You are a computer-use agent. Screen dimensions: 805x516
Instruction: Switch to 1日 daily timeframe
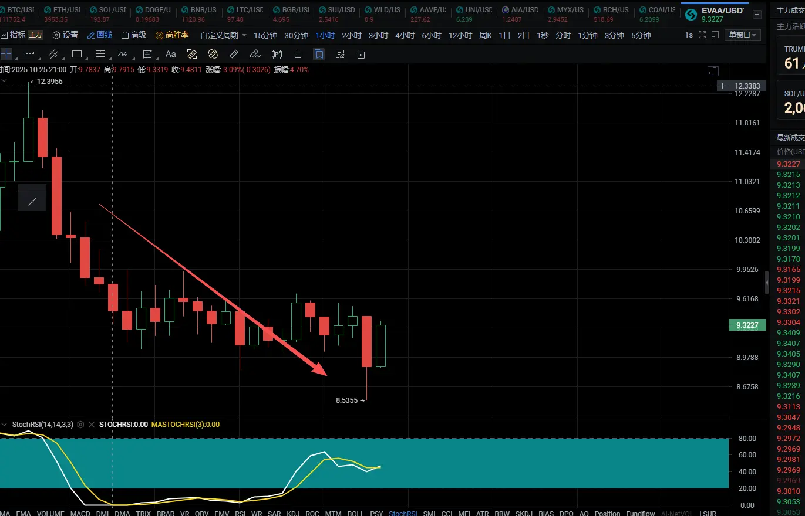click(x=504, y=35)
